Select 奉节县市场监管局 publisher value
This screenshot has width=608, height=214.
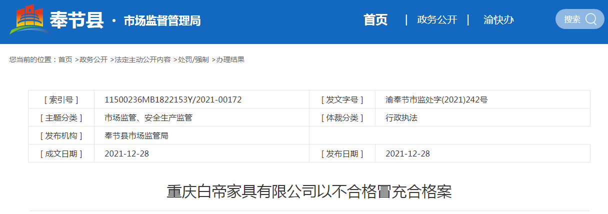[x=136, y=135]
